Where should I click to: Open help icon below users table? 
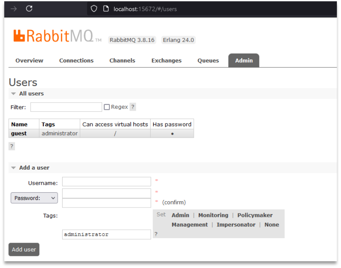tap(12, 146)
